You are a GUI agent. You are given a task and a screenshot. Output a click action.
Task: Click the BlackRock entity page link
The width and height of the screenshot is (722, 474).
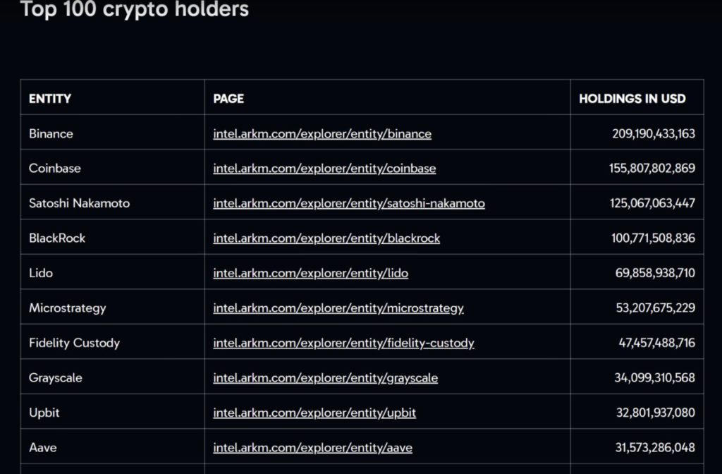326,238
